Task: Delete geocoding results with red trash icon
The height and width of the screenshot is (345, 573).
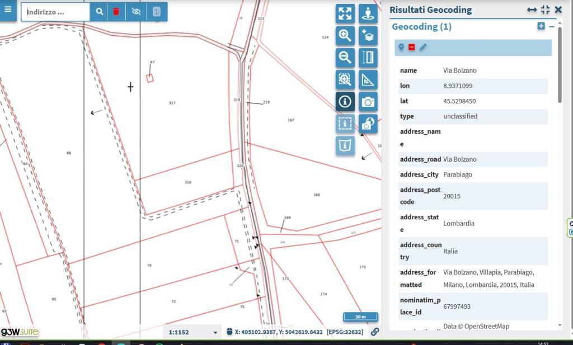Action: [116, 11]
